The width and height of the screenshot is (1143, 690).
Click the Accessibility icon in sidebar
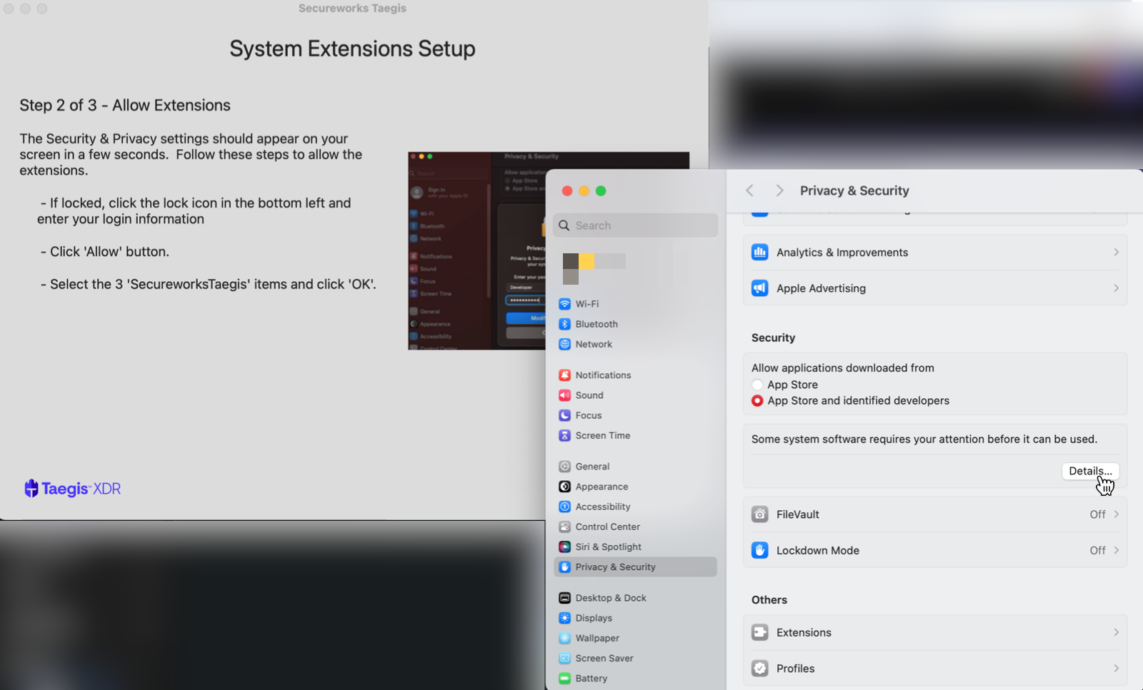pyautogui.click(x=564, y=507)
